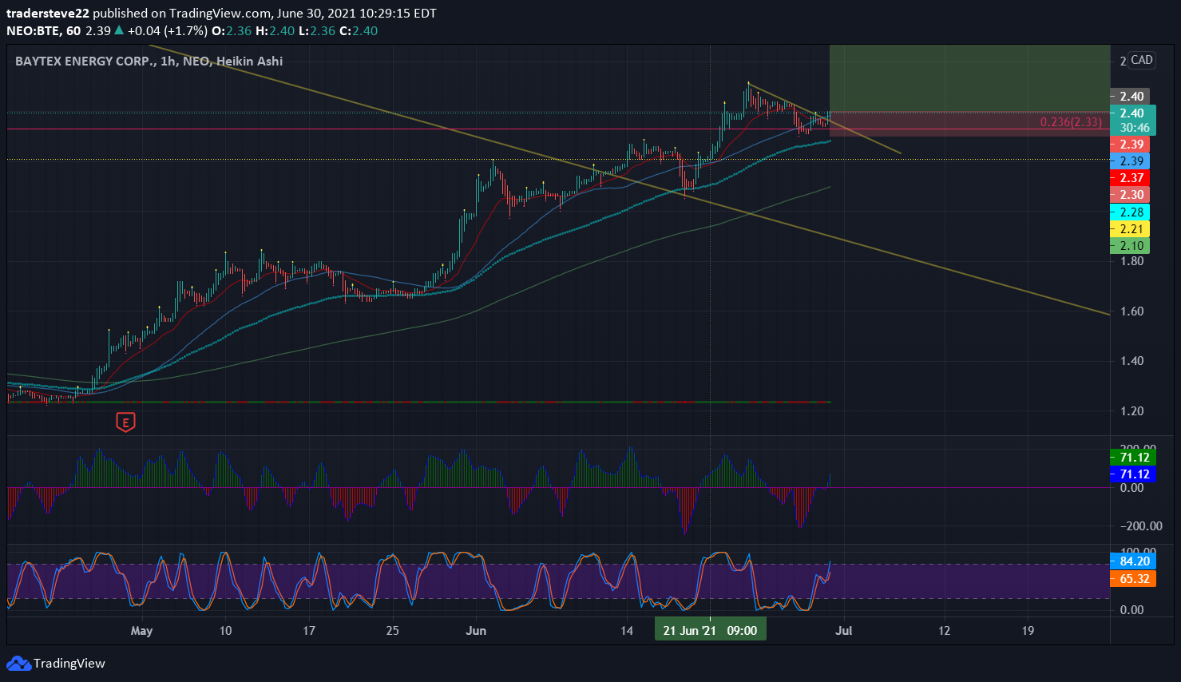
Task: Click the blue 84.20 stochastic value label
Action: pyautogui.click(x=1132, y=561)
